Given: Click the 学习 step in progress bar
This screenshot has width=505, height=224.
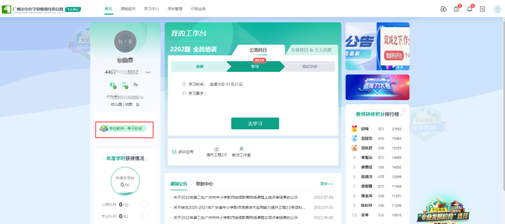Looking at the screenshot, I should pyautogui.click(x=255, y=66).
